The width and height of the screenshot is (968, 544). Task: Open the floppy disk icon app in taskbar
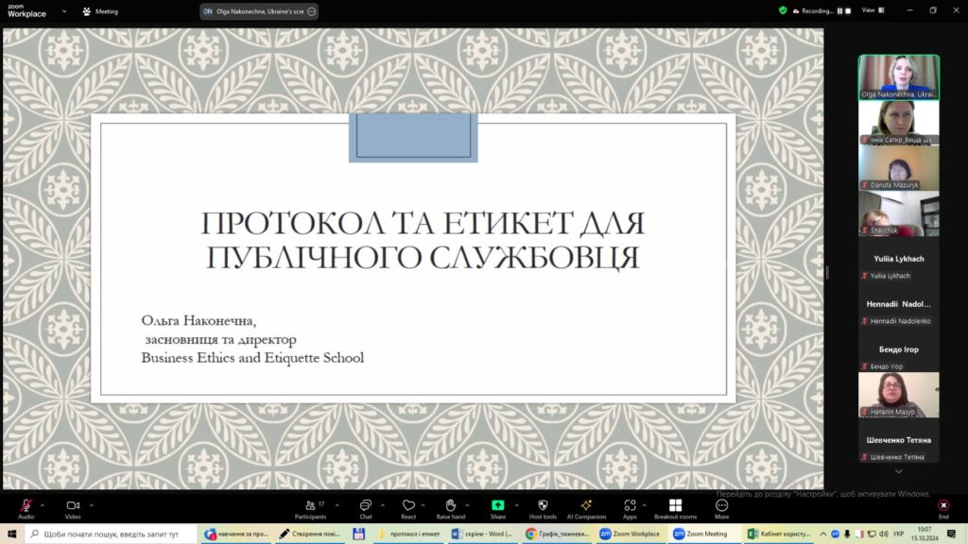[x=358, y=534]
